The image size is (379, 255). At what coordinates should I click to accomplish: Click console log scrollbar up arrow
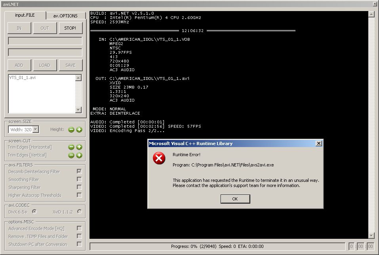coord(371,14)
